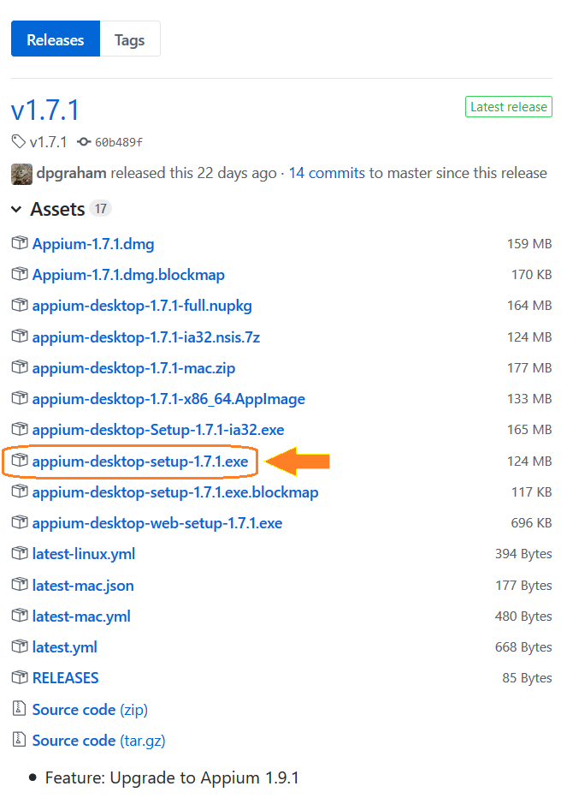Click the 394 Bytes size text

523,554
